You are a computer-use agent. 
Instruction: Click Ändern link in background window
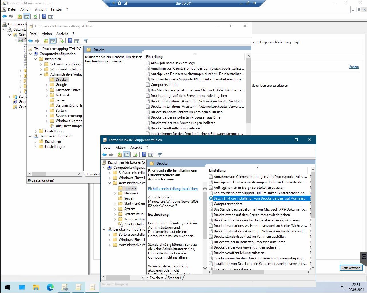click(x=354, y=67)
